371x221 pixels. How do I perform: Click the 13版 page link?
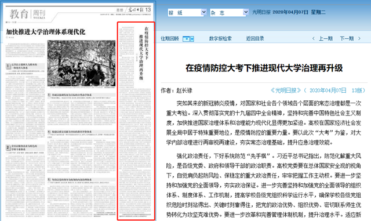[x=357, y=90]
